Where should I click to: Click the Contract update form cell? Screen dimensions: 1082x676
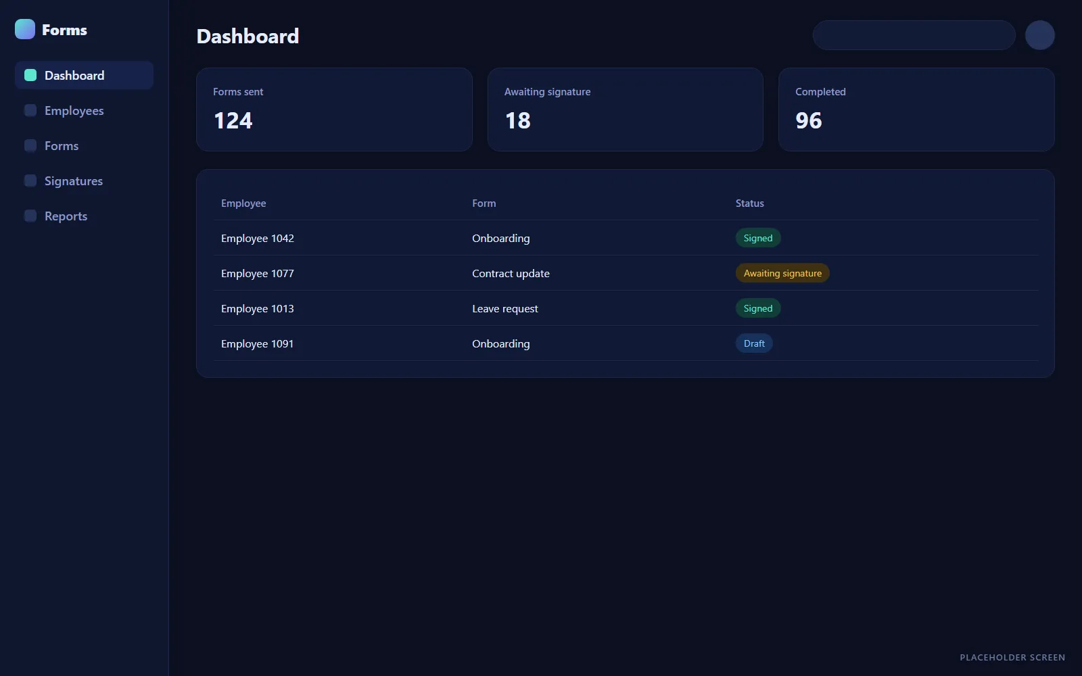pos(511,273)
